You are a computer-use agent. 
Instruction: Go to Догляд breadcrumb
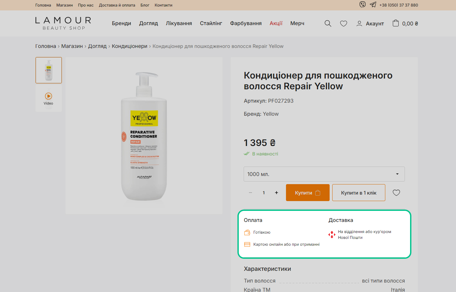tap(97, 46)
